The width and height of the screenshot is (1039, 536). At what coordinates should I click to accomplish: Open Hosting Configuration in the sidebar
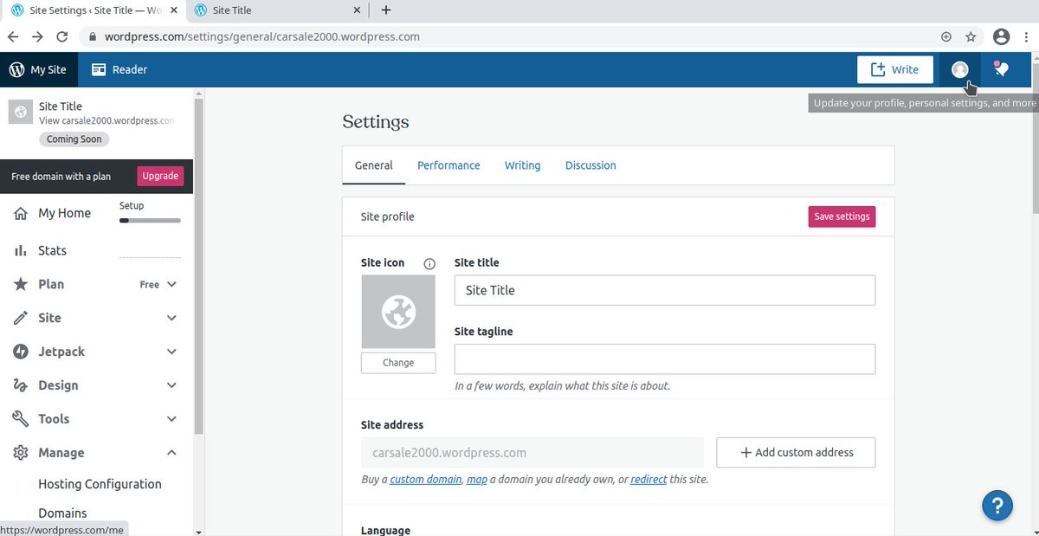pyautogui.click(x=100, y=484)
